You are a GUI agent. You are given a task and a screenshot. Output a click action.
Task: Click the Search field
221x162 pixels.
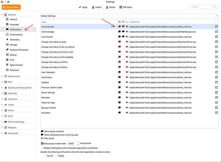coord(204,7)
